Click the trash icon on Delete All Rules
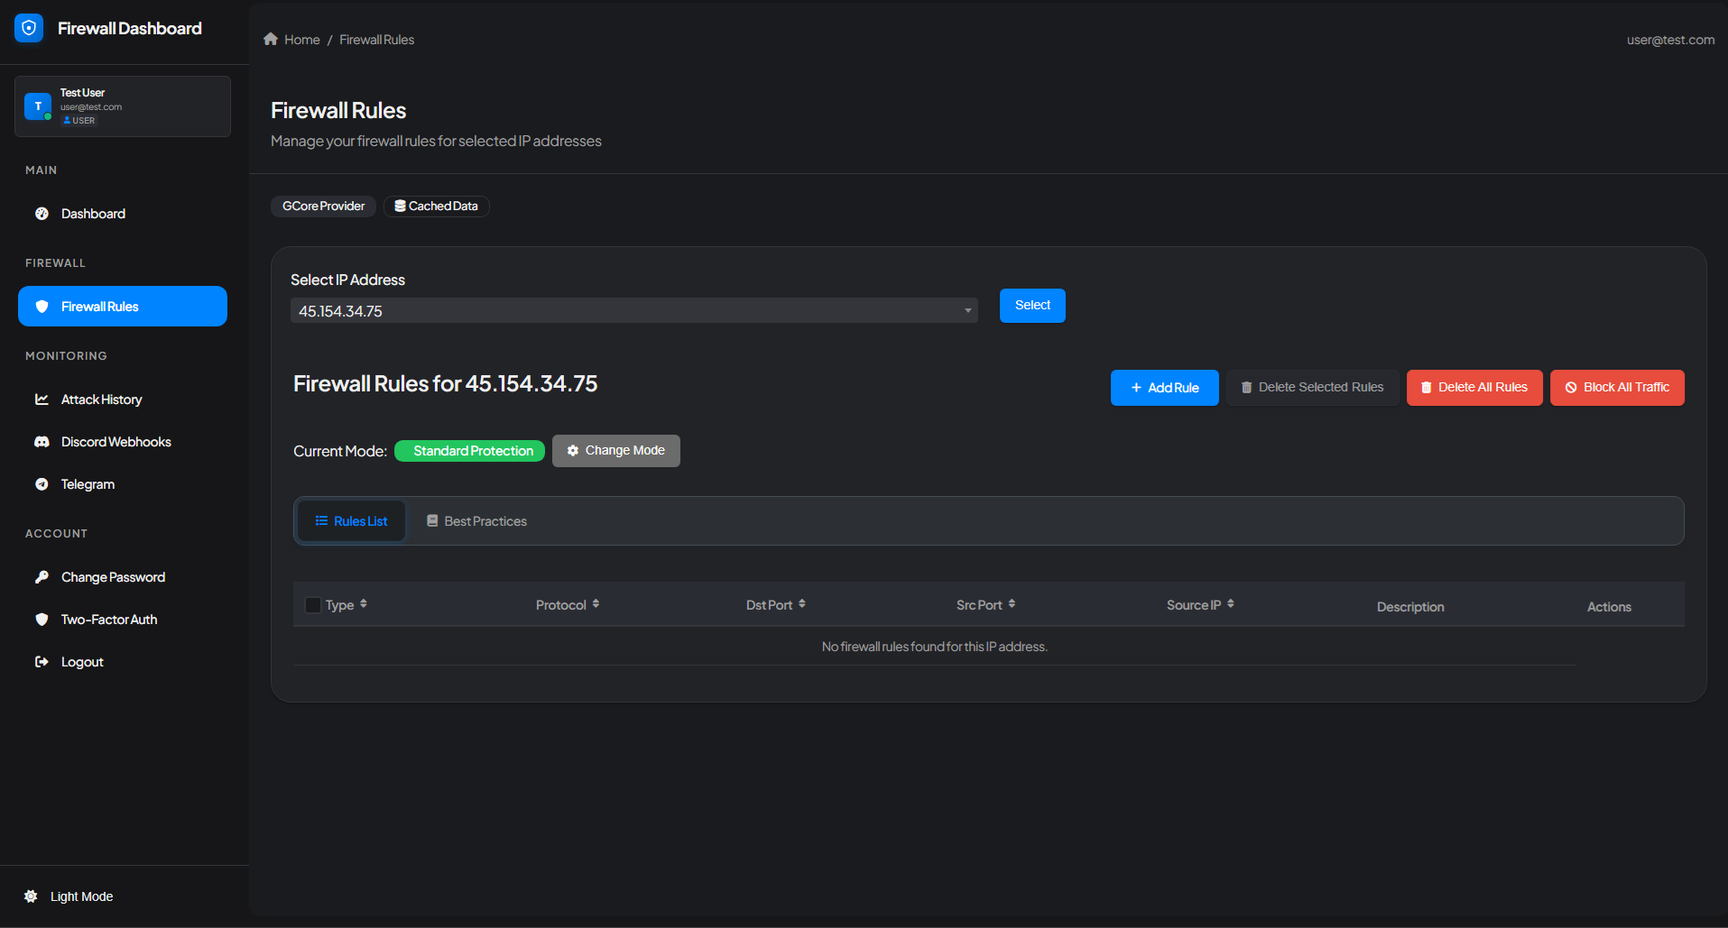Viewport: 1728px width, 928px height. 1427,388
